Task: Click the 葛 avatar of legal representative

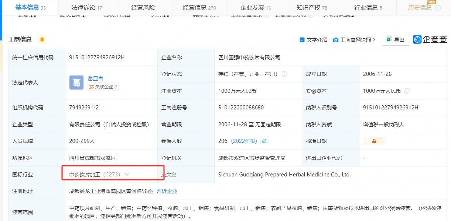Action: click(76, 83)
